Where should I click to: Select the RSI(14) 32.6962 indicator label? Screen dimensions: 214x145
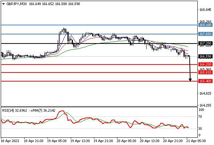[x=15, y=111]
